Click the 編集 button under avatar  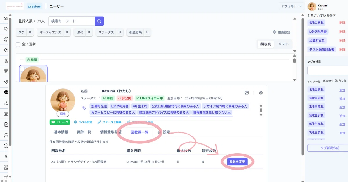[63, 114]
